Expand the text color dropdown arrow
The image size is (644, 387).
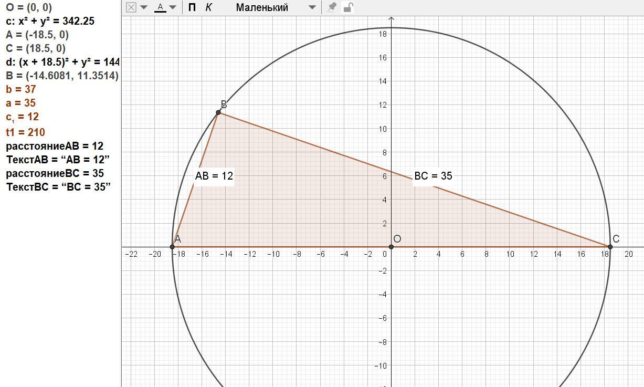172,7
